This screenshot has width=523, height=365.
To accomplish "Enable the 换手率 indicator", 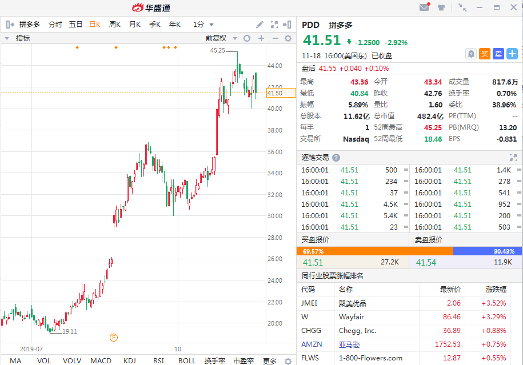I will coord(215,360).
